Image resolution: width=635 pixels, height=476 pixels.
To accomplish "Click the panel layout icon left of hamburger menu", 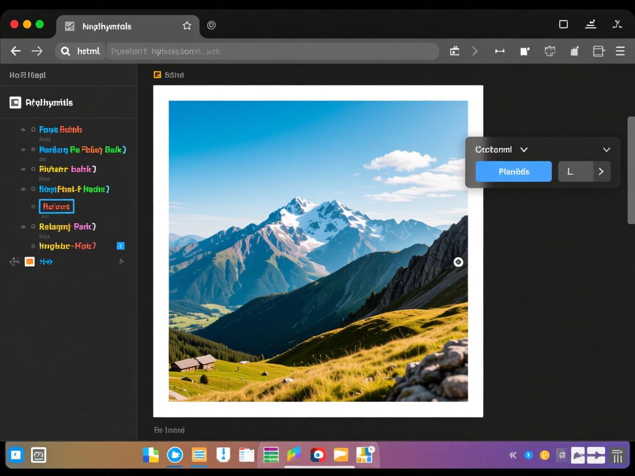I will 598,51.
